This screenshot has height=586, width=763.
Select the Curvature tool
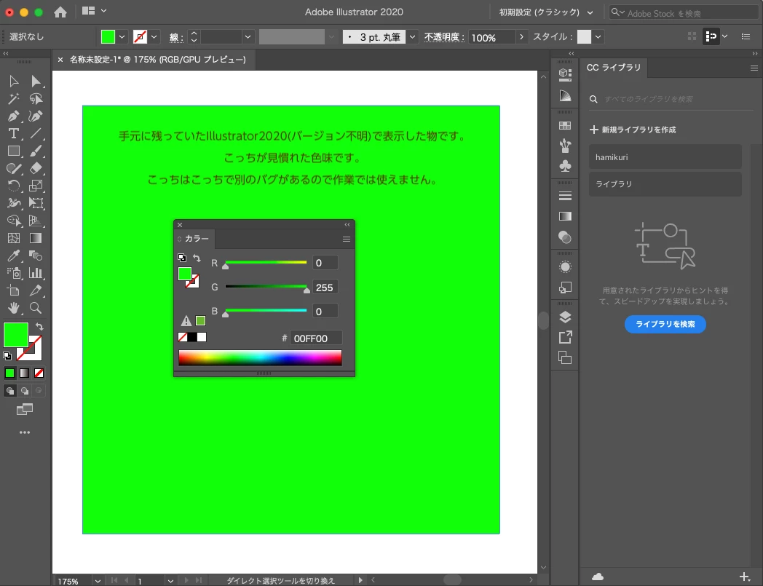click(36, 116)
